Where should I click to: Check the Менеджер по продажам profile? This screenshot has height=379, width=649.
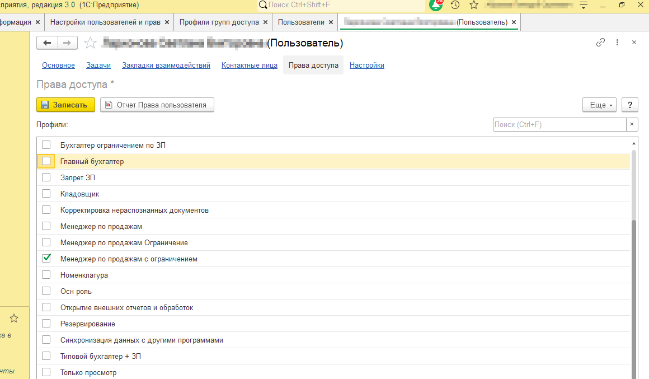[46, 226]
